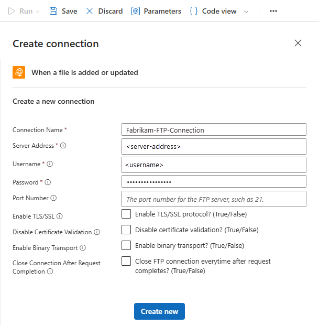
Task: Open the more options ellipsis menu
Action: coord(273,11)
